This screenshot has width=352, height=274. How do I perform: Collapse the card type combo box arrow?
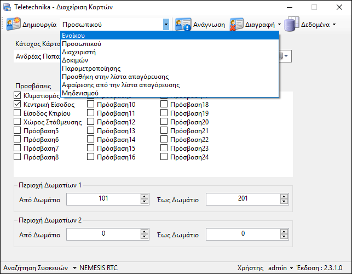pos(166,25)
